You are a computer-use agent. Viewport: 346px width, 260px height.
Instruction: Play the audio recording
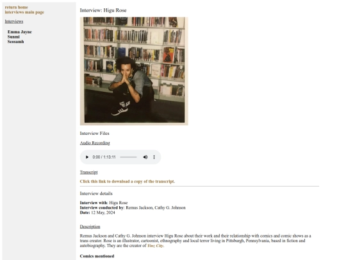click(87, 157)
